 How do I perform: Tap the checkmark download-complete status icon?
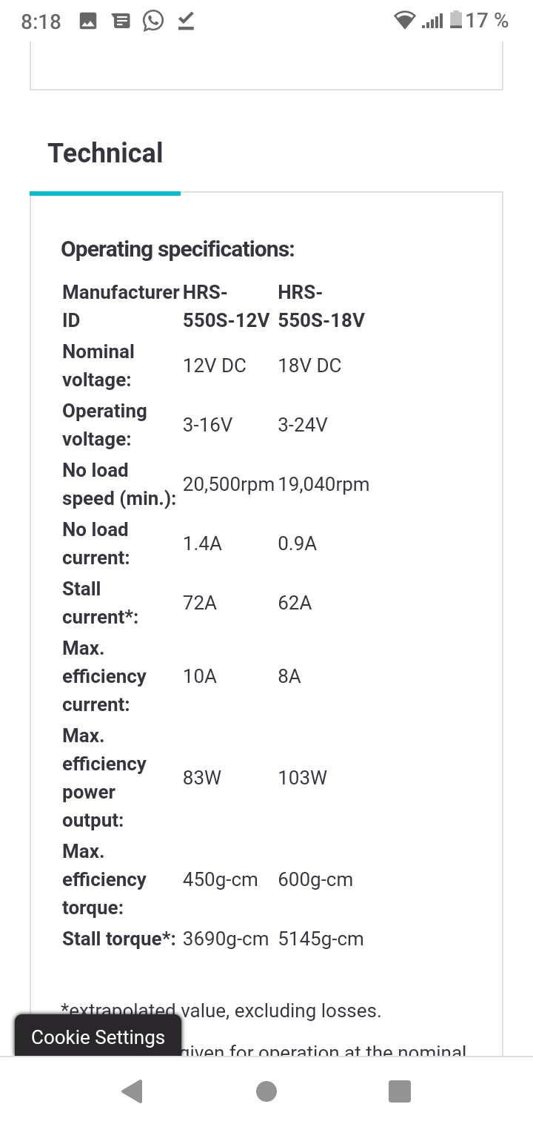(x=186, y=21)
